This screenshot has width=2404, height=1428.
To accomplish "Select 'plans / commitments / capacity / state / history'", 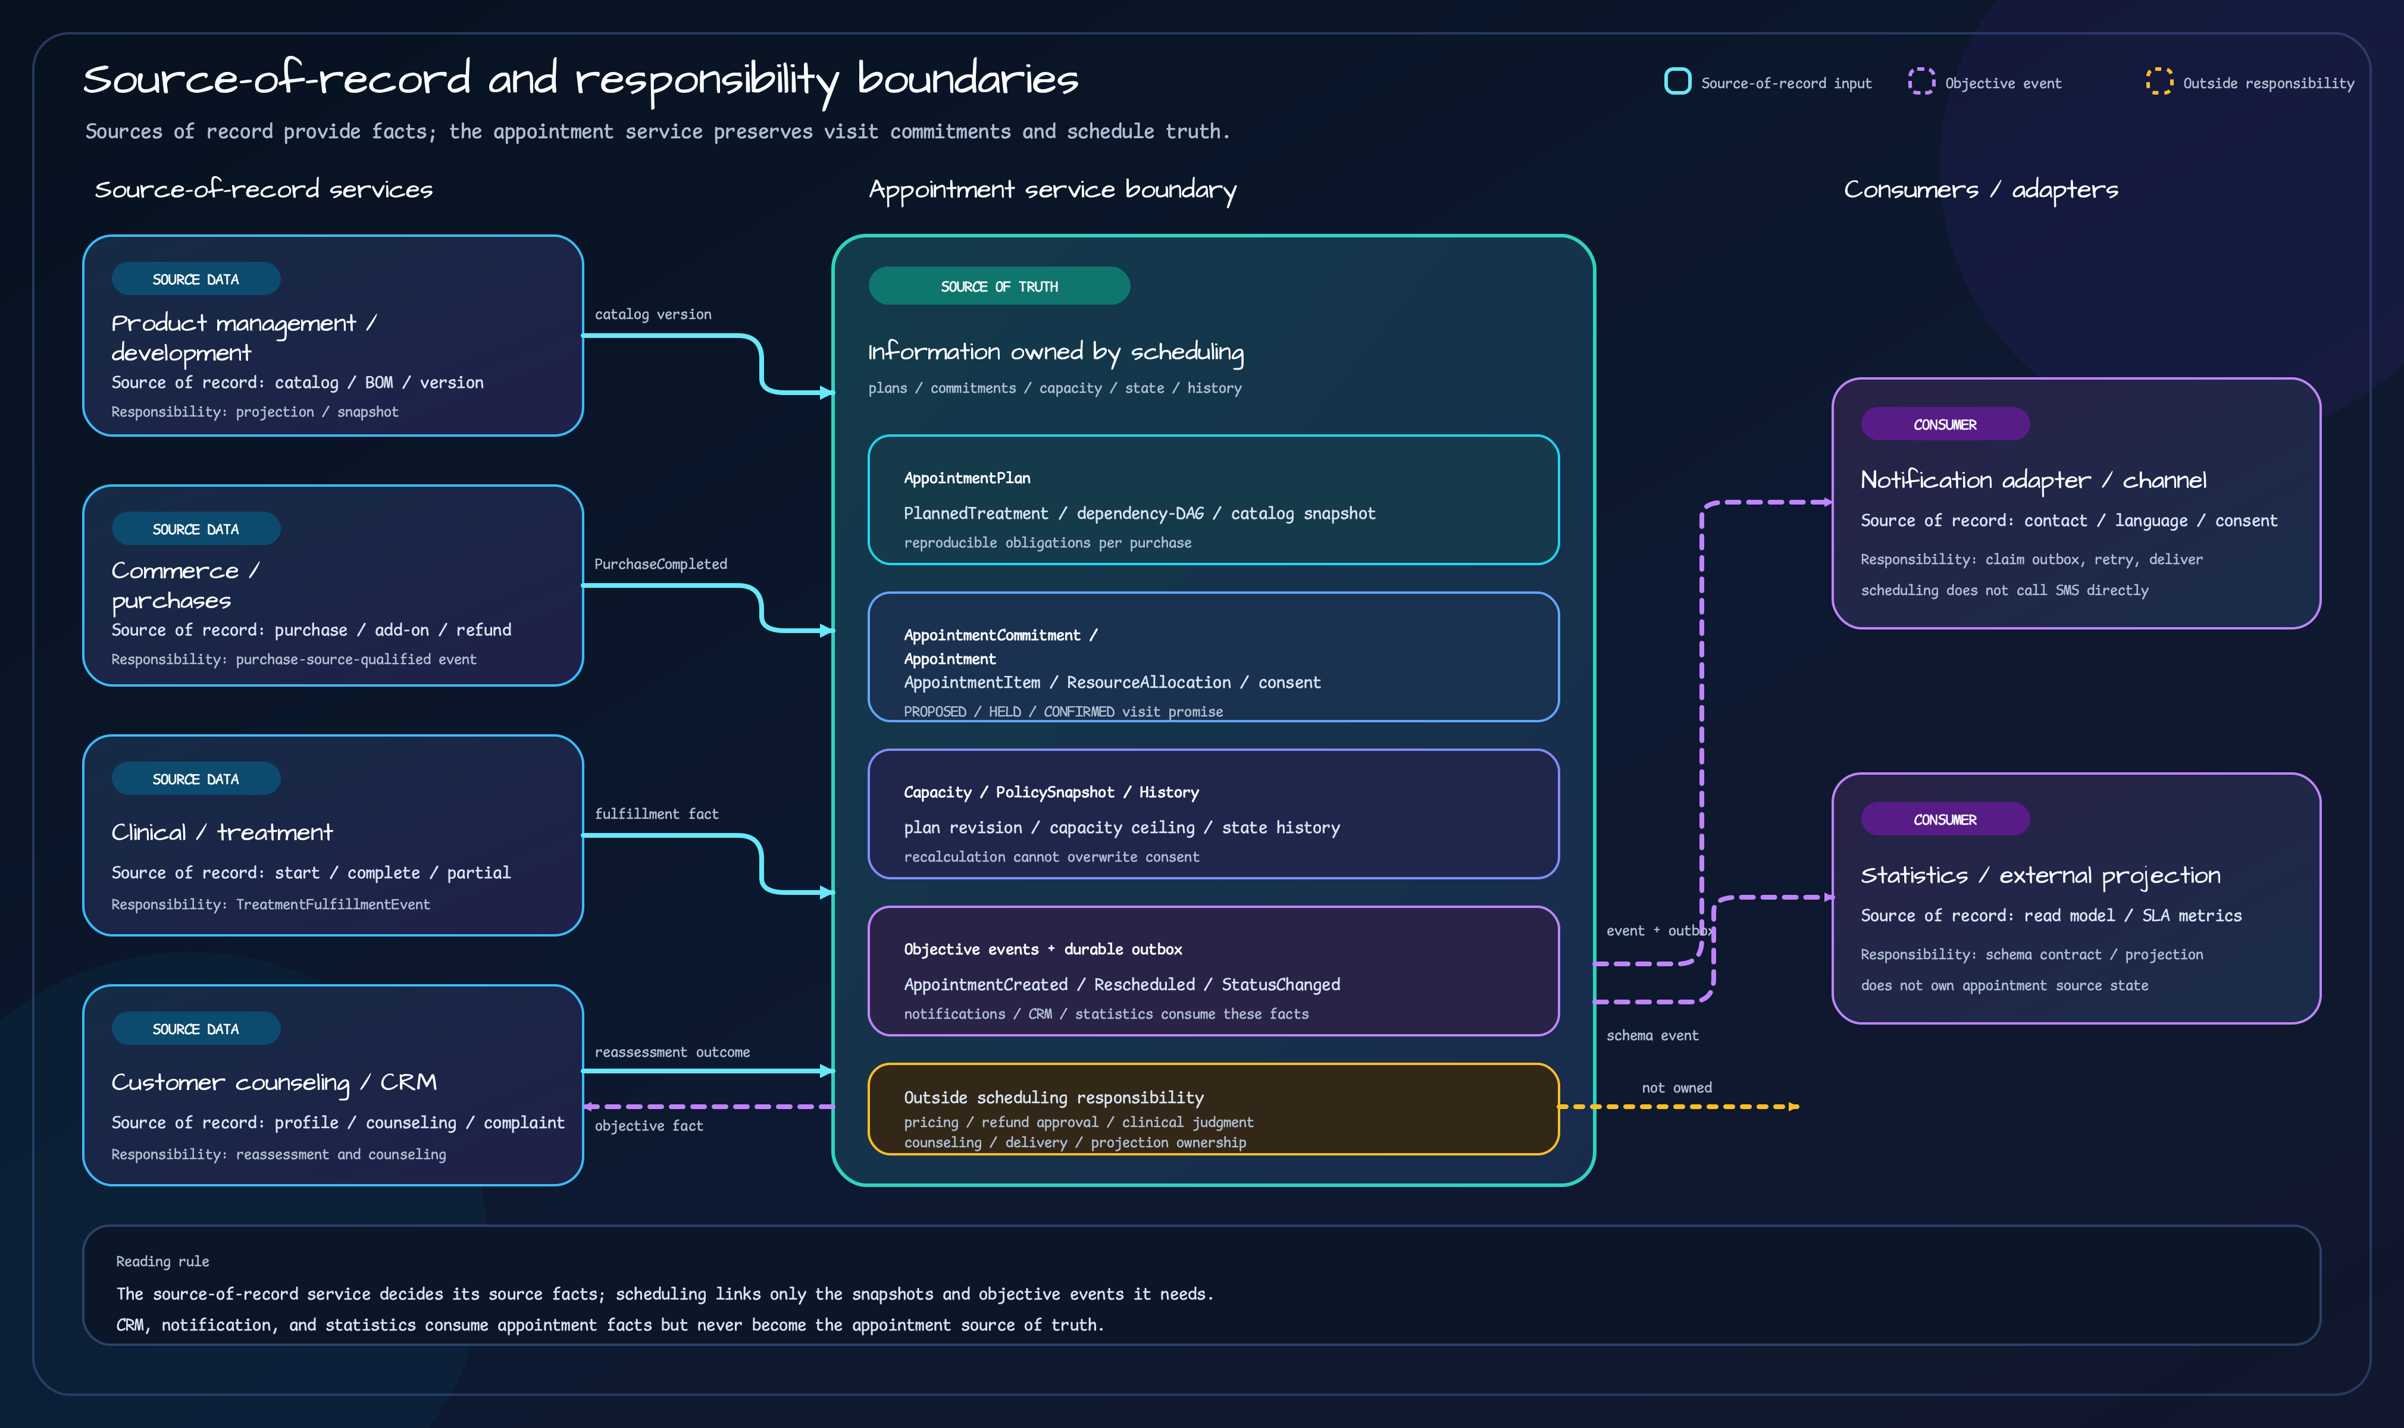I will [x=1055, y=388].
